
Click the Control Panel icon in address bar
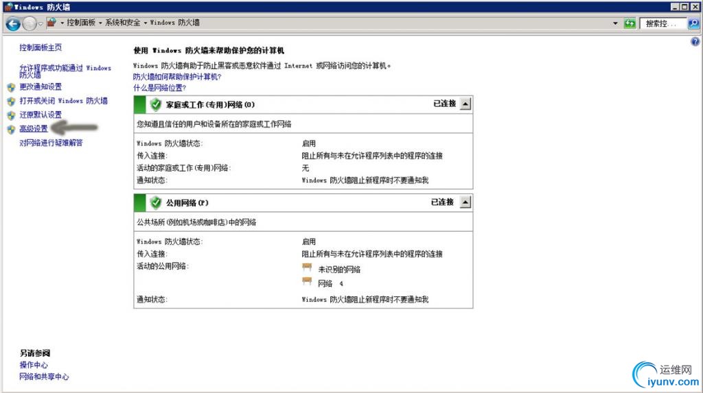pos(51,23)
